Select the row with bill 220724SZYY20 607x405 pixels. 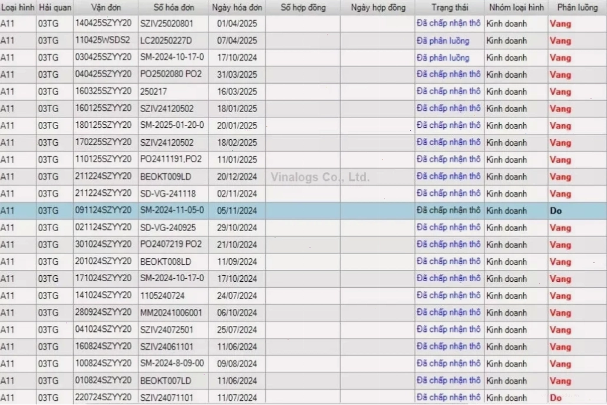click(303, 398)
